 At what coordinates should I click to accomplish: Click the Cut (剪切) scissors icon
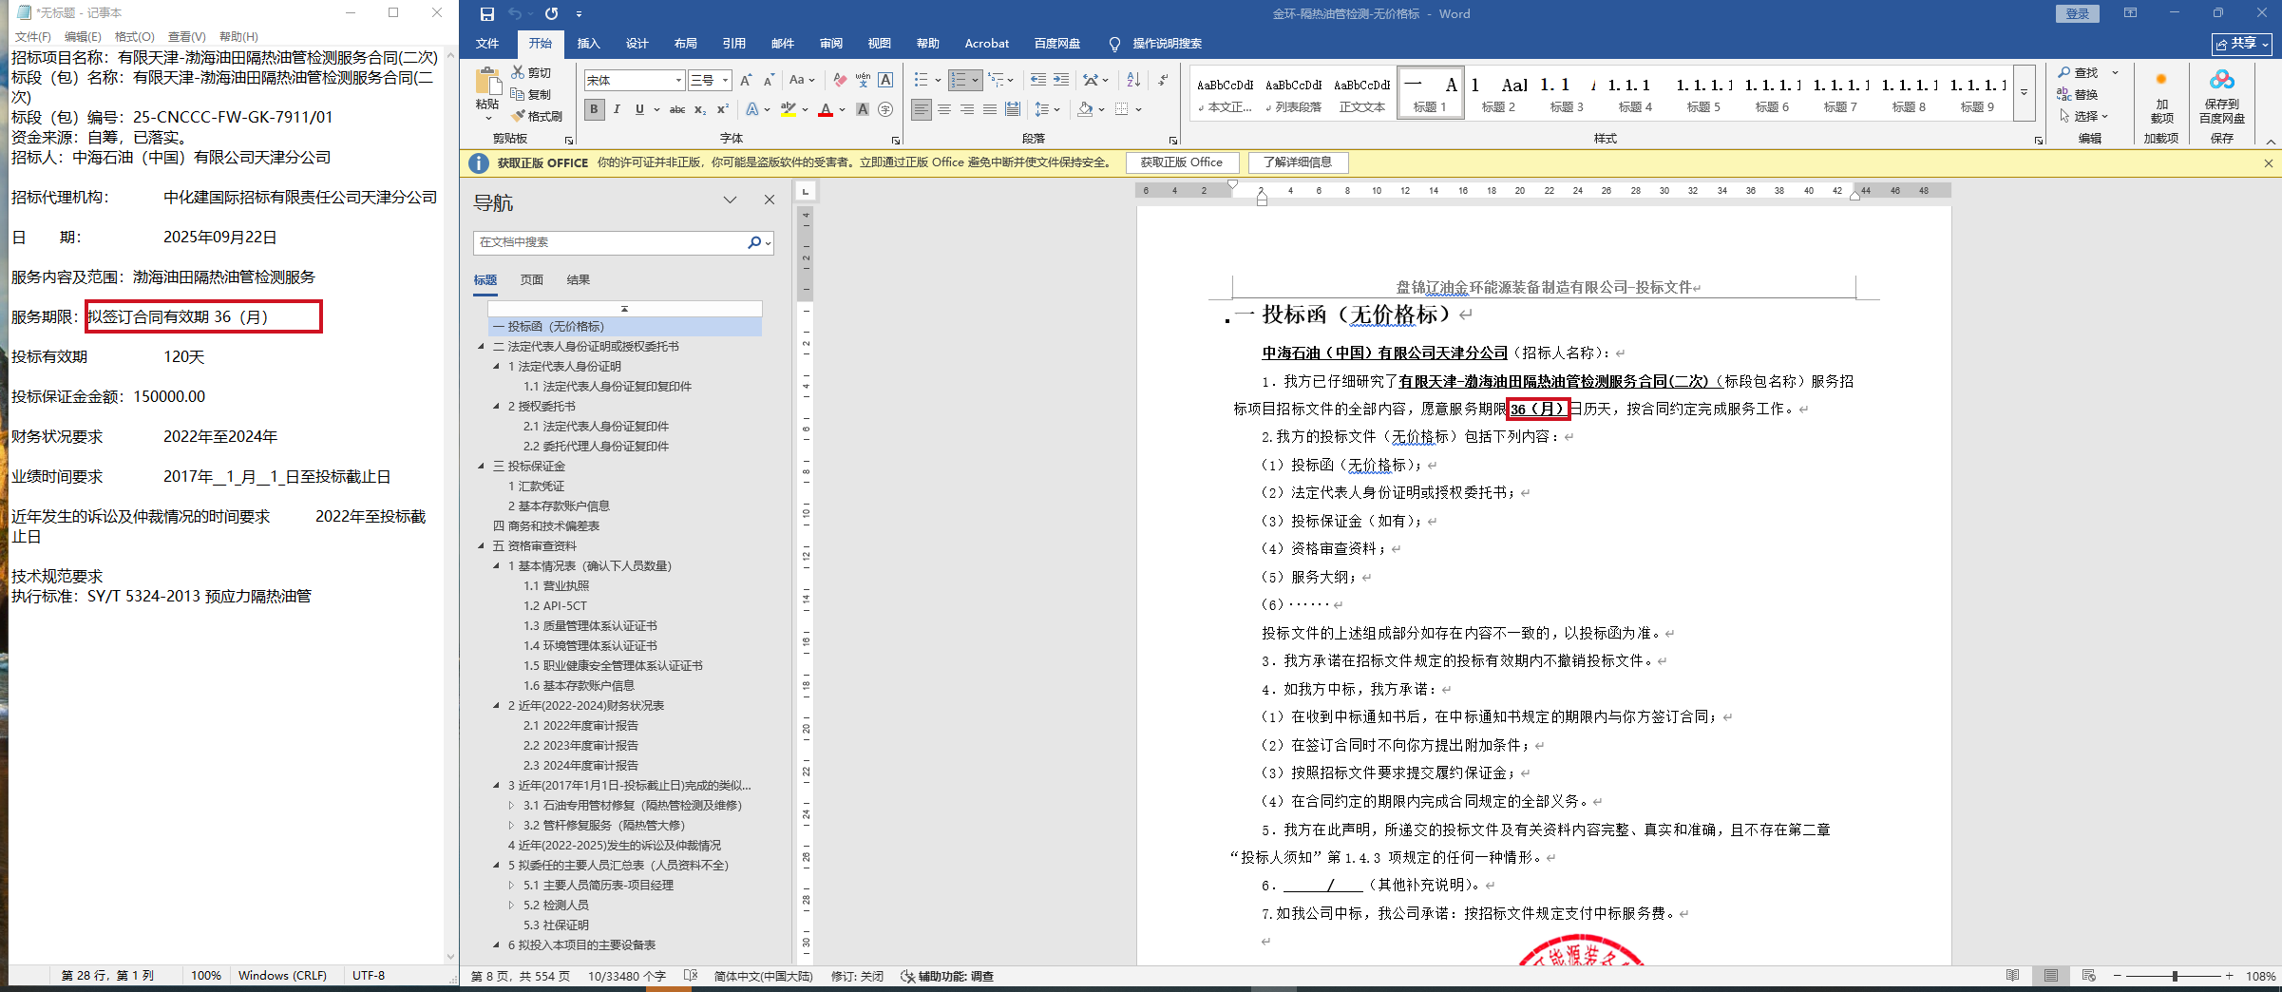518,72
